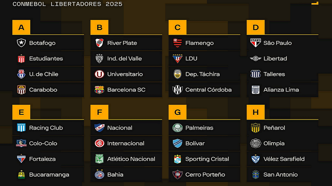Click the Internacional red logo
Image resolution: width=332 pixels, height=186 pixels.
(99, 143)
